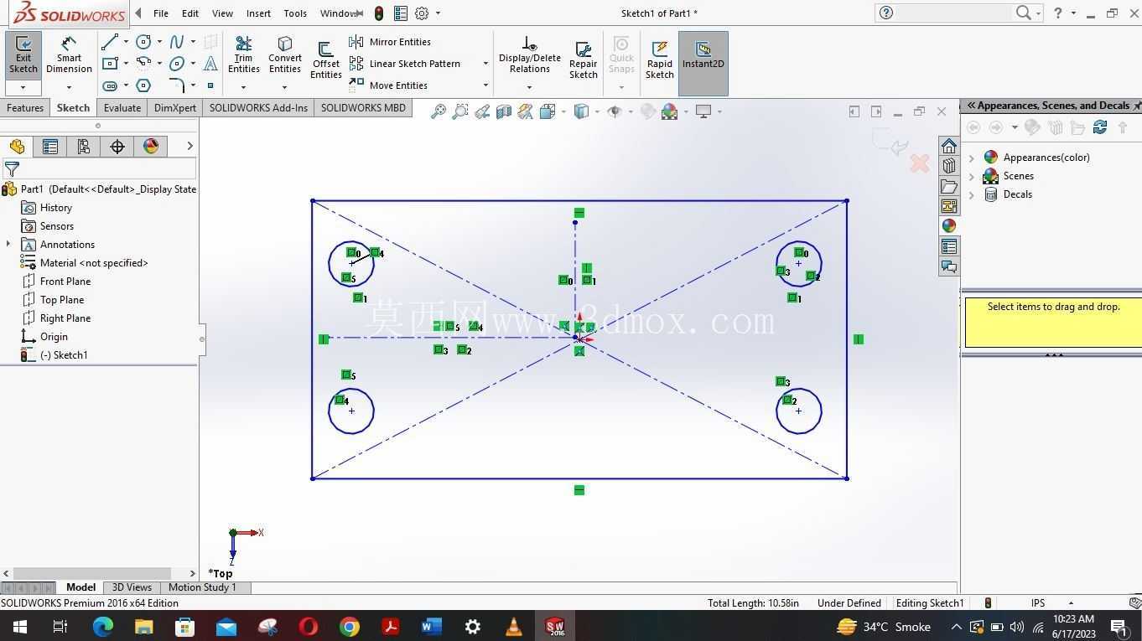The height and width of the screenshot is (641, 1142).
Task: Open the Tools menu
Action: (x=295, y=13)
